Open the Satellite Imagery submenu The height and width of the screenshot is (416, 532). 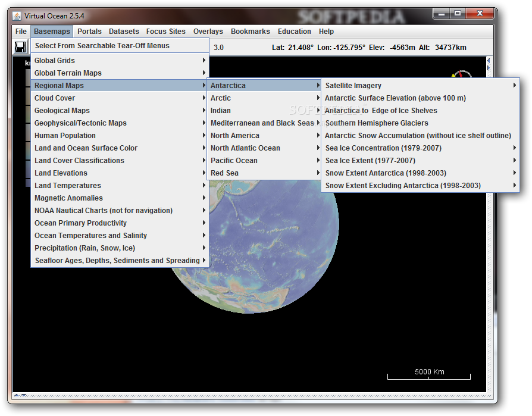pyautogui.click(x=420, y=86)
